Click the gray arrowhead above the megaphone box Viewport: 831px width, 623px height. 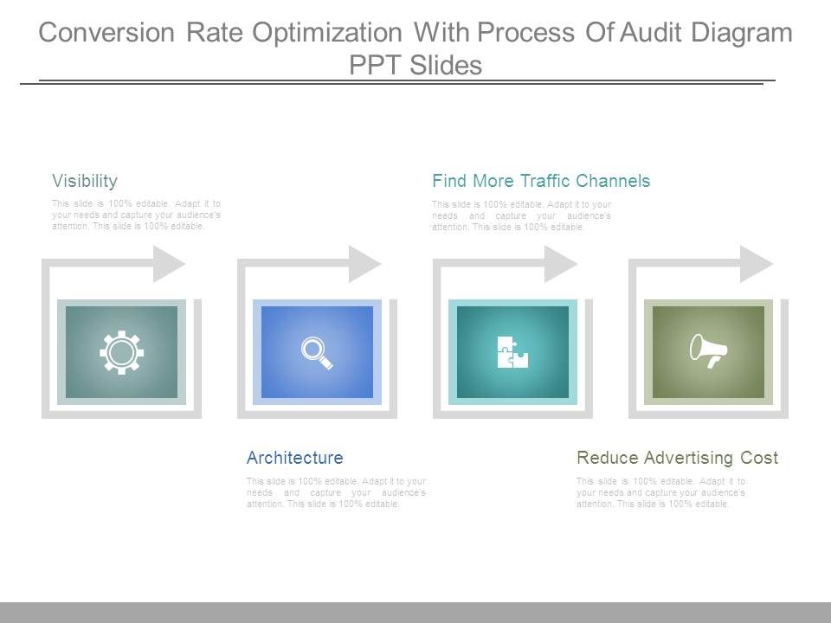[x=756, y=264]
